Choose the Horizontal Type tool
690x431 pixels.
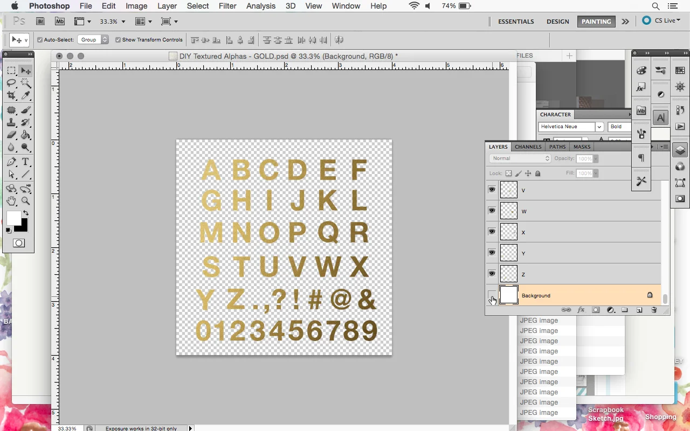25,162
